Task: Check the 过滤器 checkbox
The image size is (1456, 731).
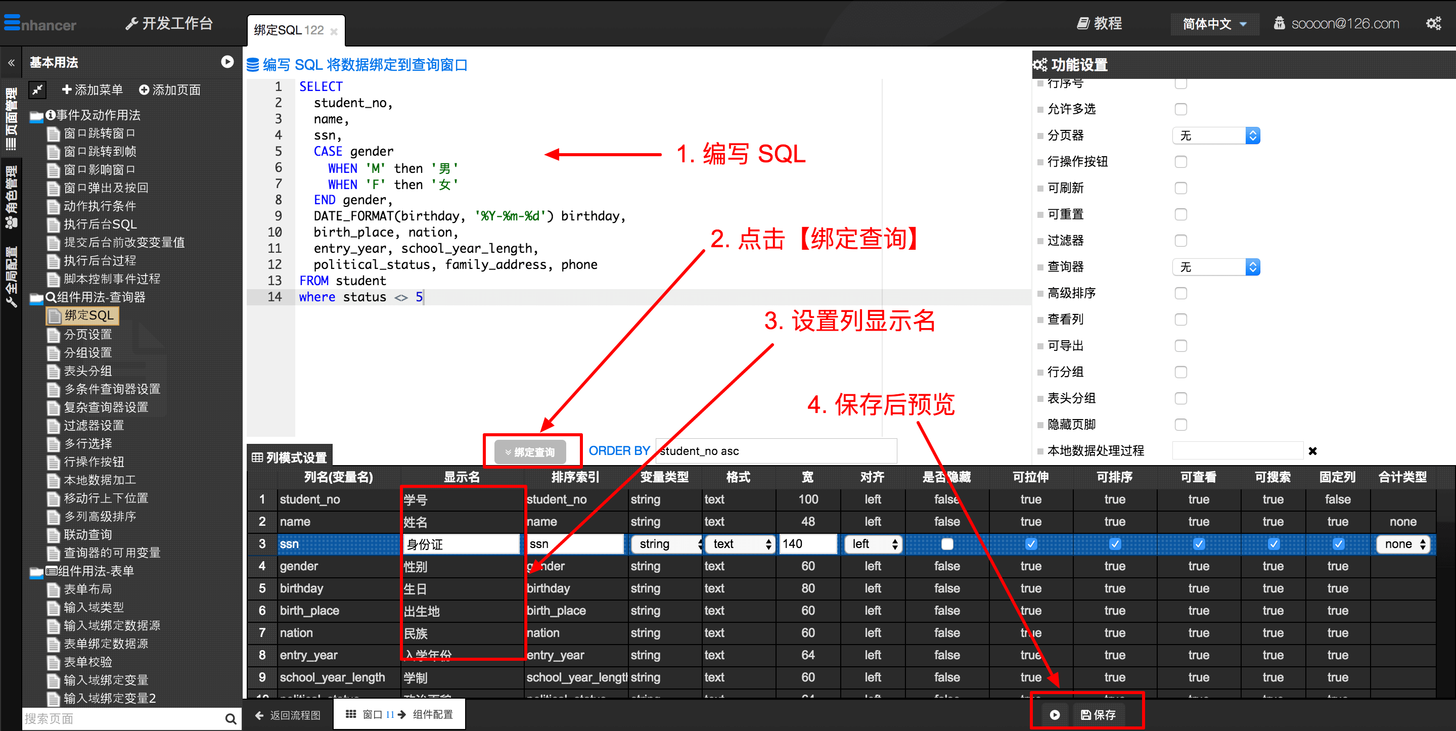Action: point(1180,240)
